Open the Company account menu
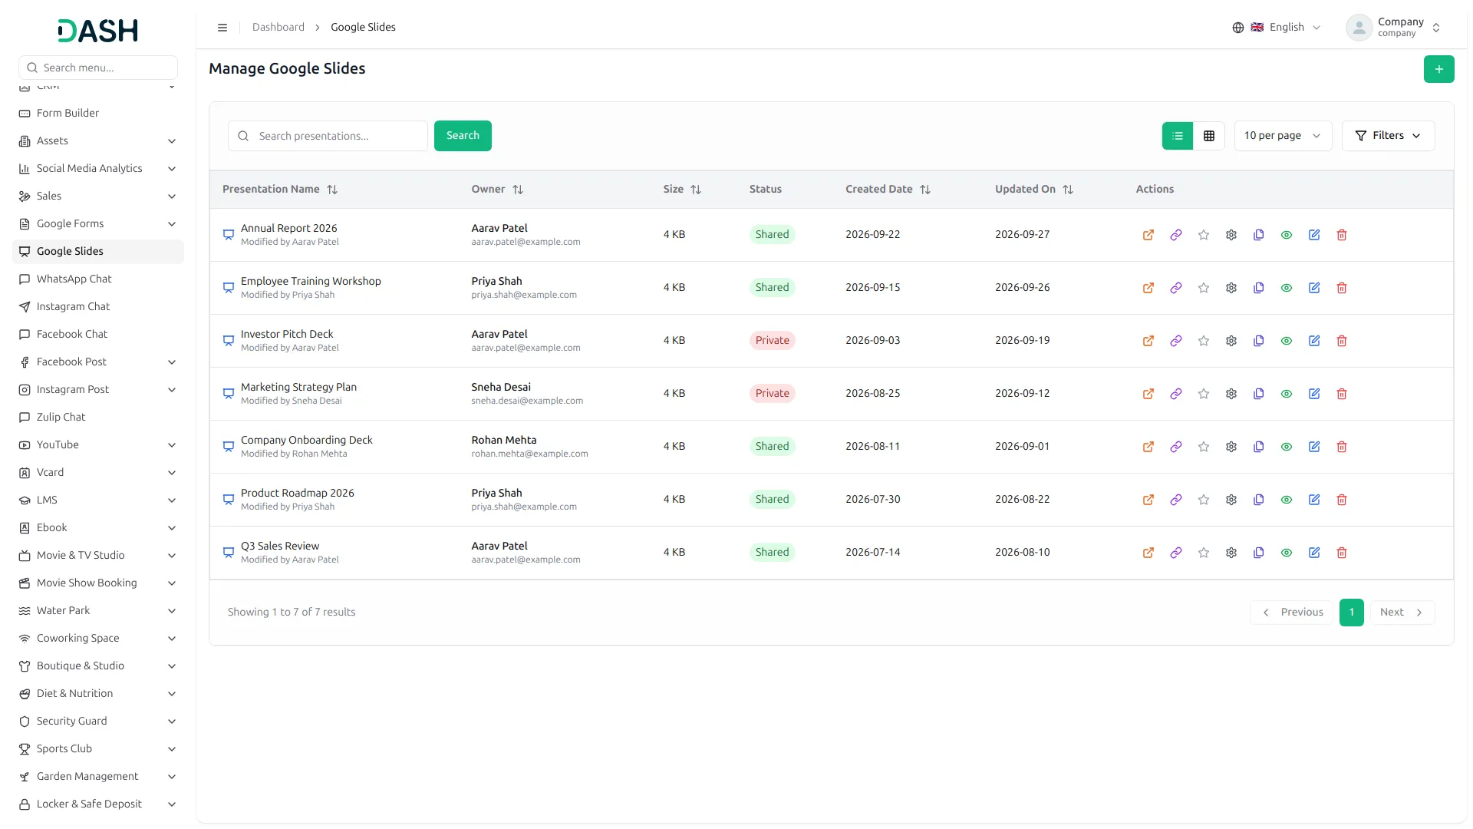This screenshot has height=829, width=1473. click(1394, 28)
